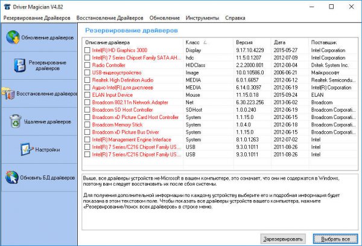The image size is (362, 246).
Task: Open the Инструменты menu
Action: 202,18
